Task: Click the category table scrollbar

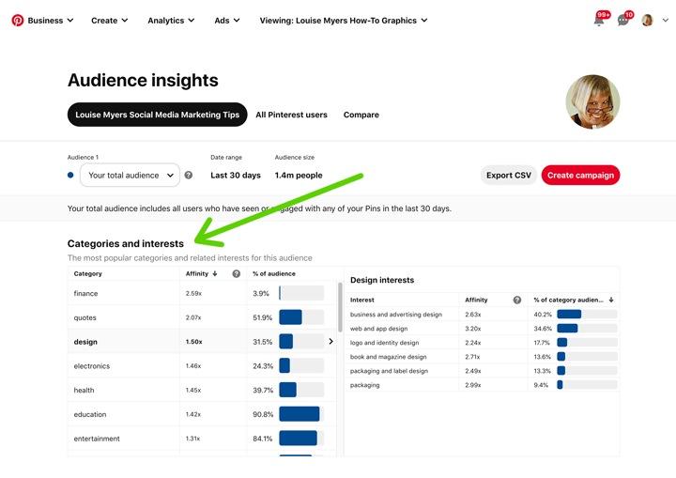Action: click(340, 307)
